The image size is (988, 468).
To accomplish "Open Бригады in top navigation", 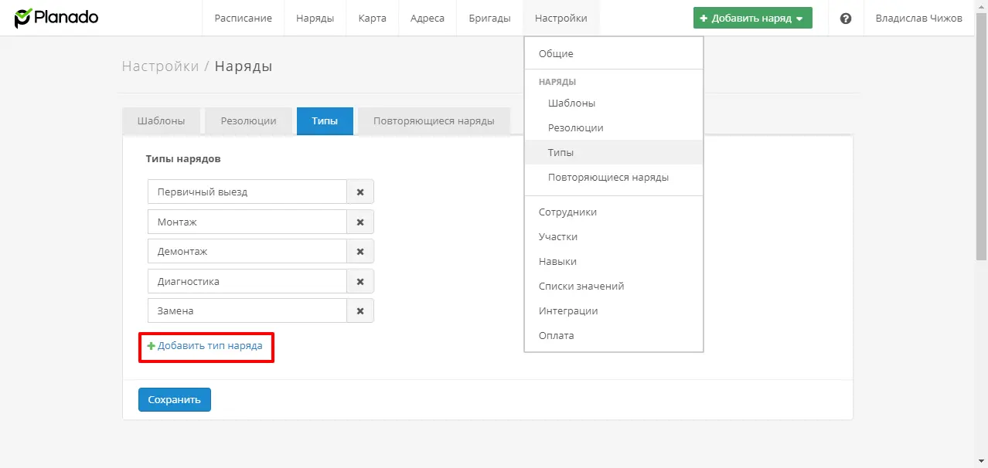I will tap(489, 18).
